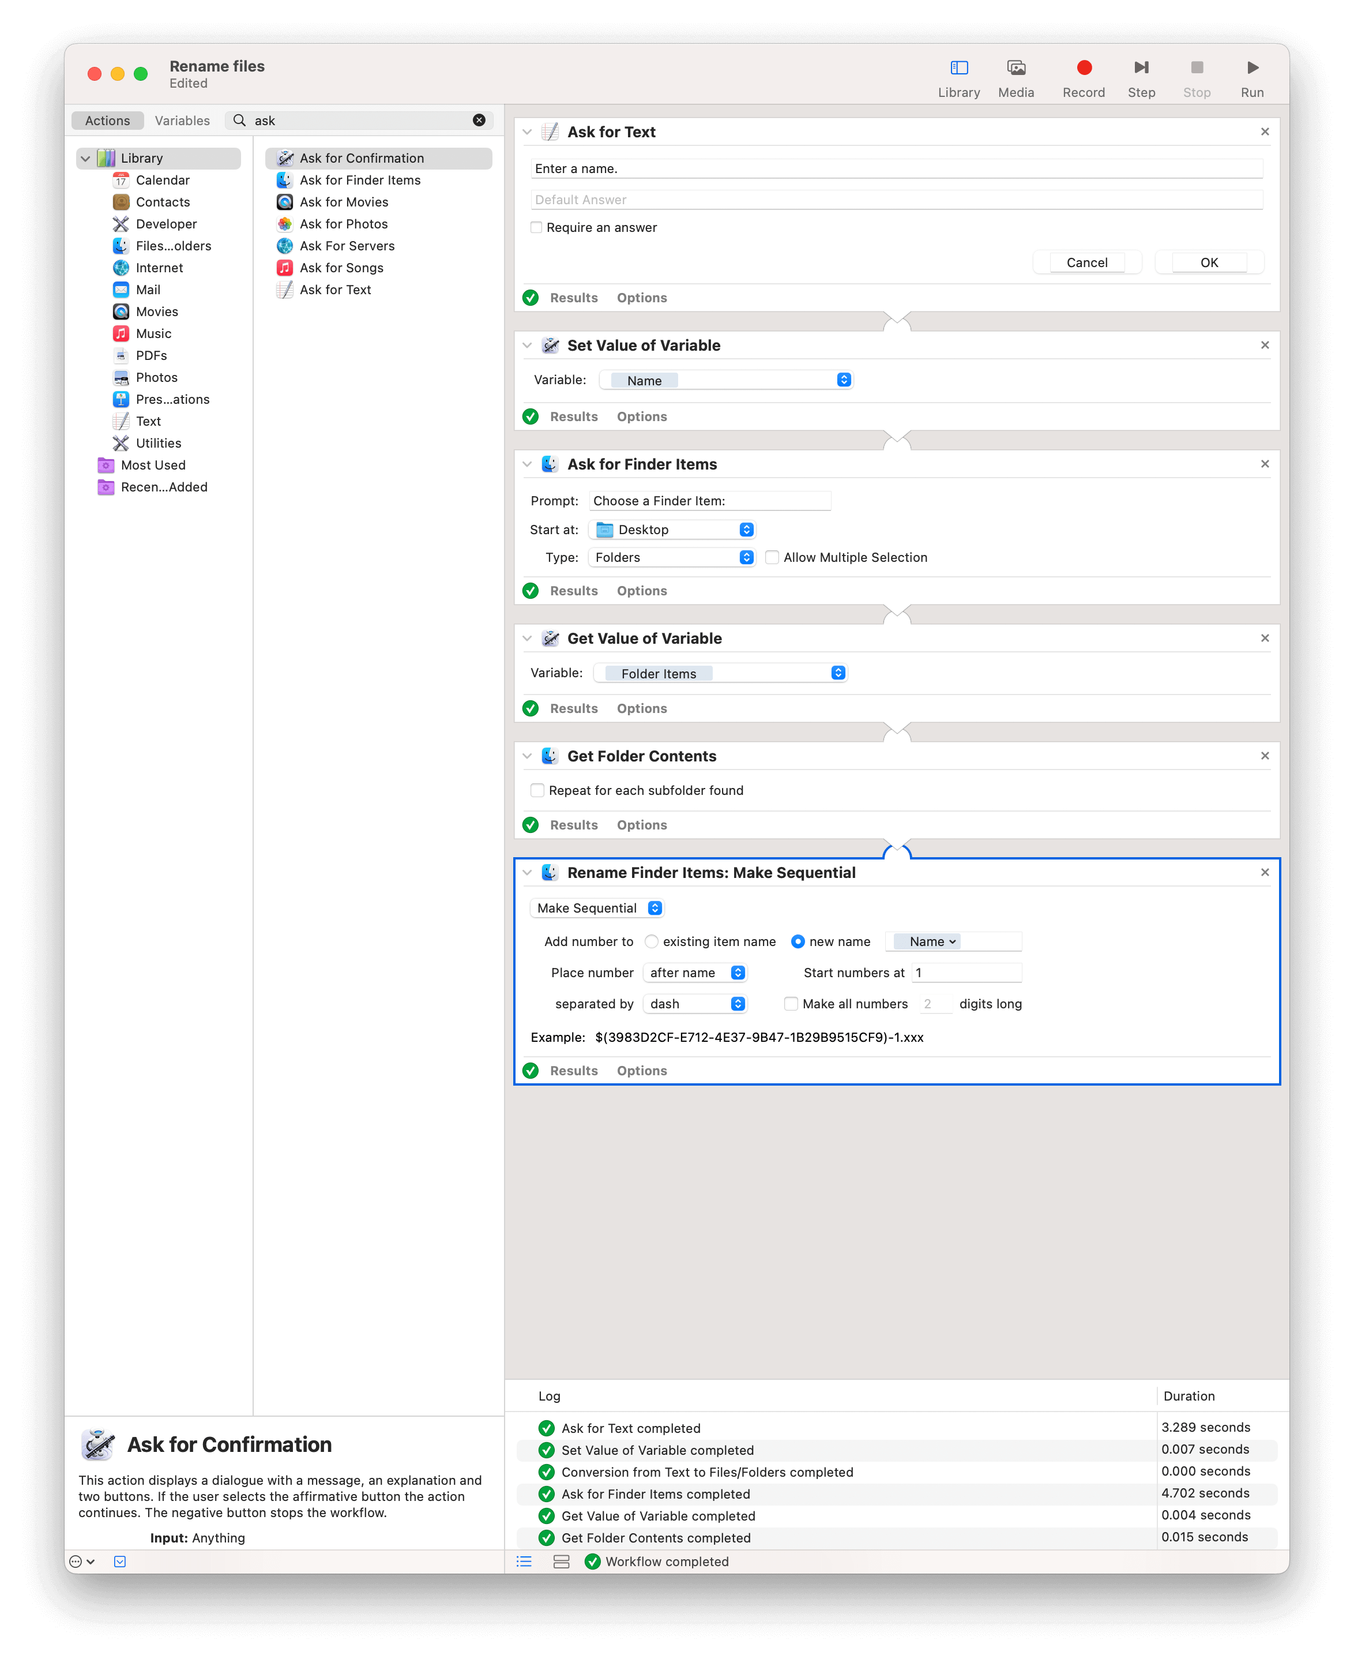Image resolution: width=1354 pixels, height=1659 pixels.
Task: Click the Cancel button label
Action: coord(1086,262)
